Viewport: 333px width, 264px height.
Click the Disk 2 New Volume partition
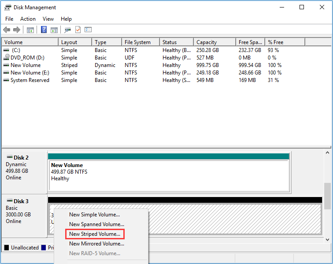coord(169,172)
